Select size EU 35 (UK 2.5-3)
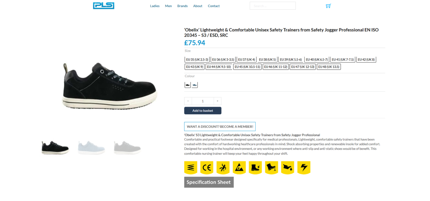The width and height of the screenshot is (430, 201). (x=197, y=59)
